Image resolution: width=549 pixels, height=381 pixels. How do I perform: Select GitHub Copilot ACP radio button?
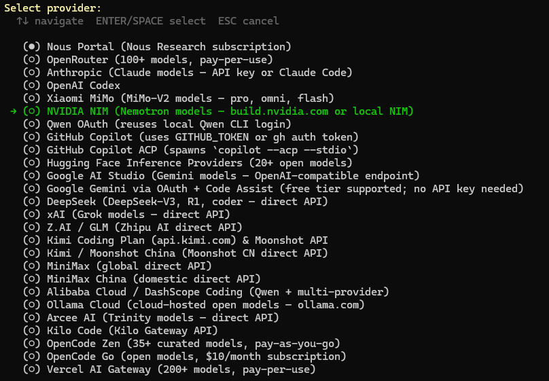pyautogui.click(x=32, y=150)
